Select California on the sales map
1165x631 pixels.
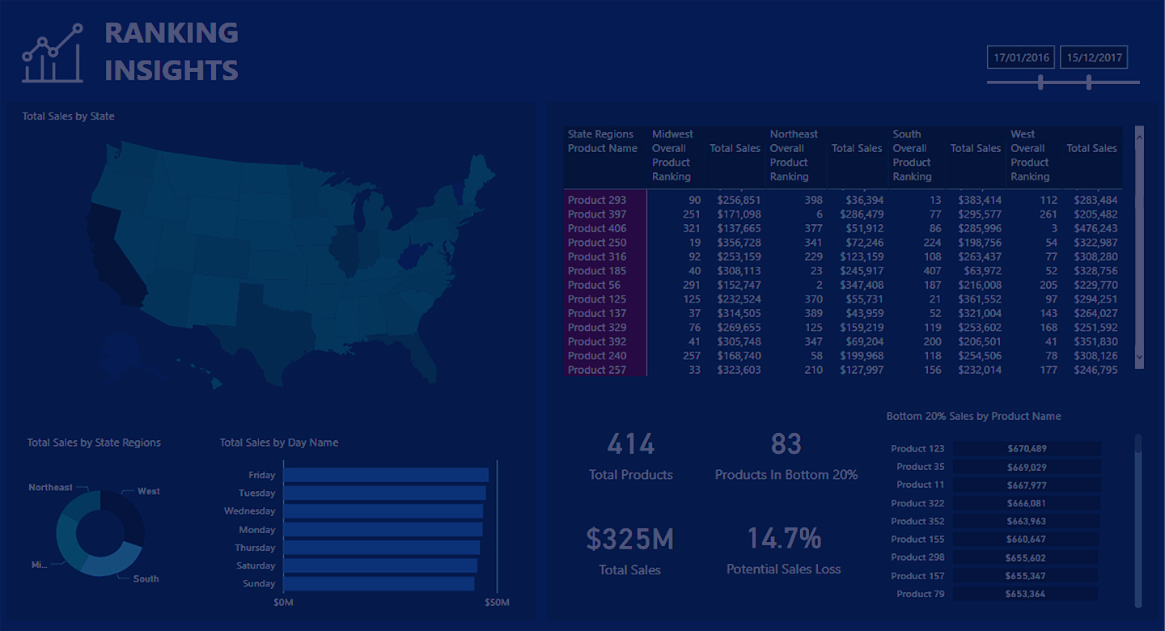point(115,255)
